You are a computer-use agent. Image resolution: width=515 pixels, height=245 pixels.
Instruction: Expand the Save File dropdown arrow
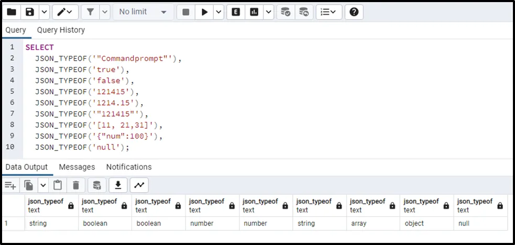(x=44, y=12)
